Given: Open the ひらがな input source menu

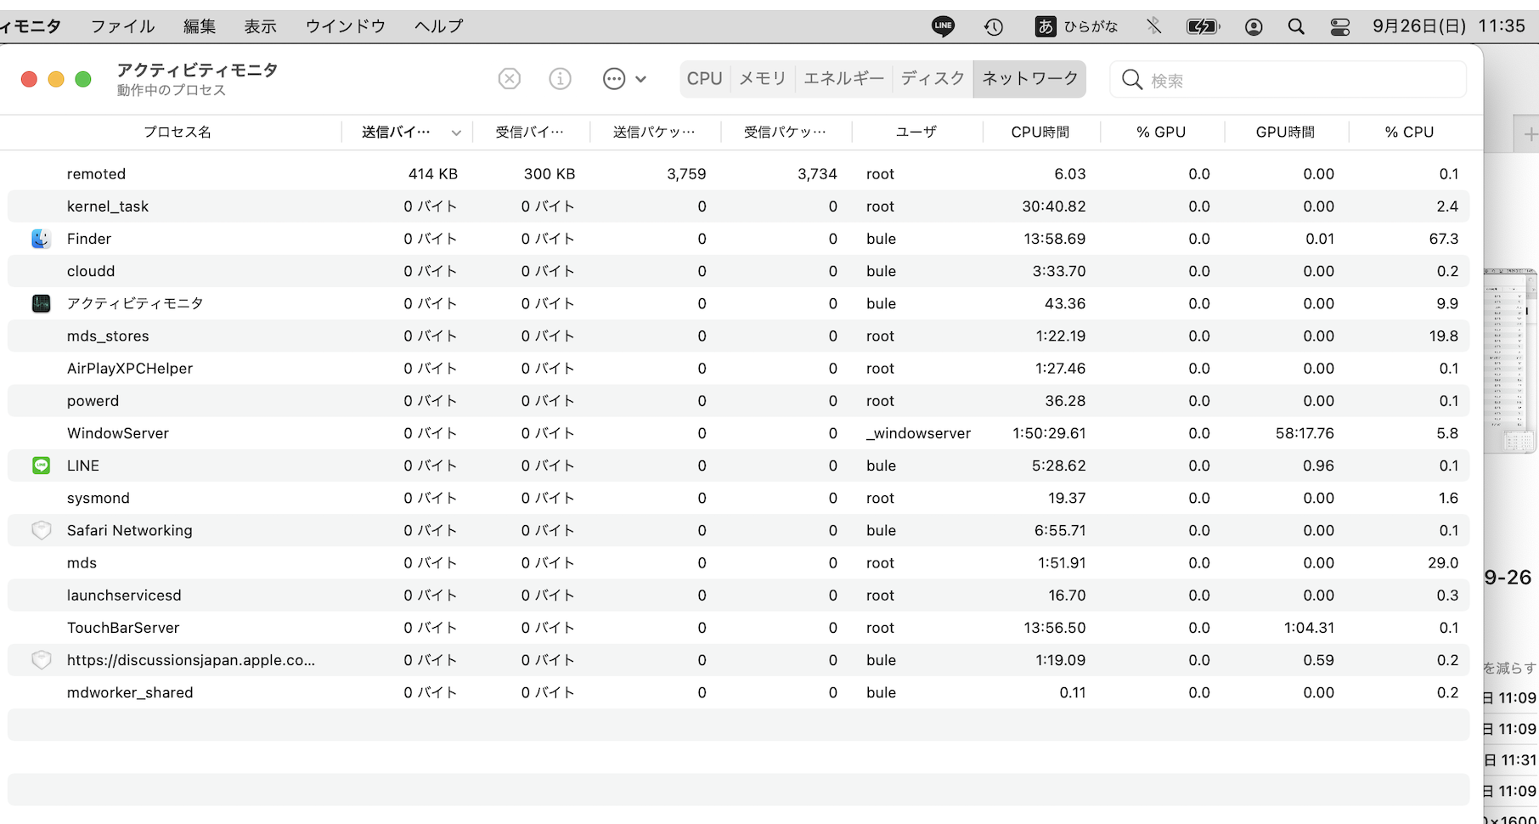Looking at the screenshot, I should pos(1077,26).
